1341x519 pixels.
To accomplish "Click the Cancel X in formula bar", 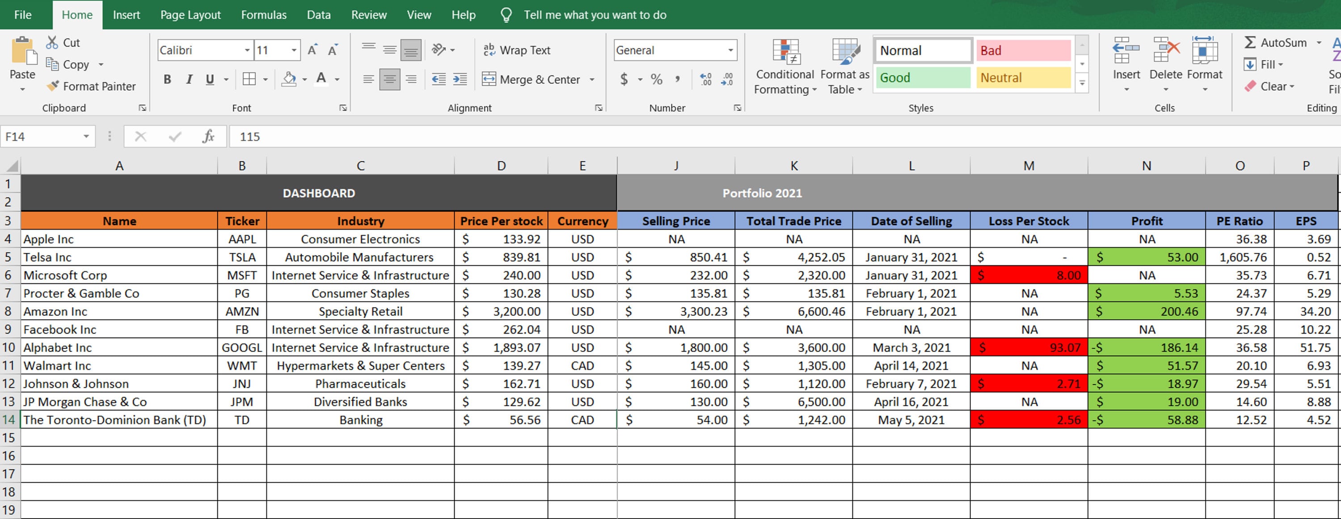I will pos(140,136).
